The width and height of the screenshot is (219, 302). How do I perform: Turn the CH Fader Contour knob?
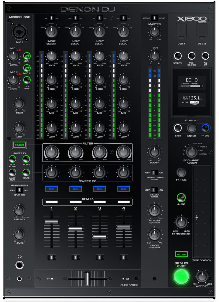154,211
